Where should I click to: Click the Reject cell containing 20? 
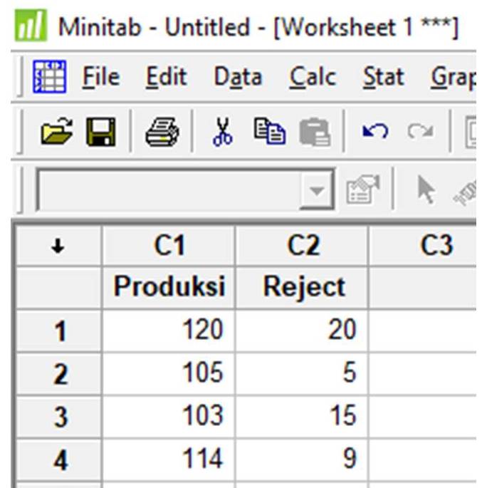click(303, 331)
